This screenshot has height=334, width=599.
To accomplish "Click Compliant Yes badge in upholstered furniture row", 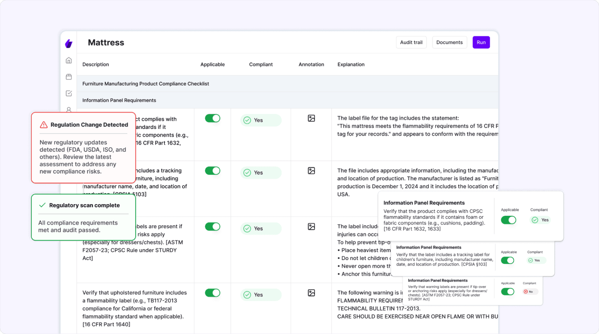I will click(261, 295).
